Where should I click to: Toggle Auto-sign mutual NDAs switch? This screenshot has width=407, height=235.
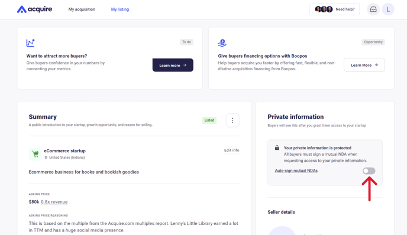tap(369, 171)
